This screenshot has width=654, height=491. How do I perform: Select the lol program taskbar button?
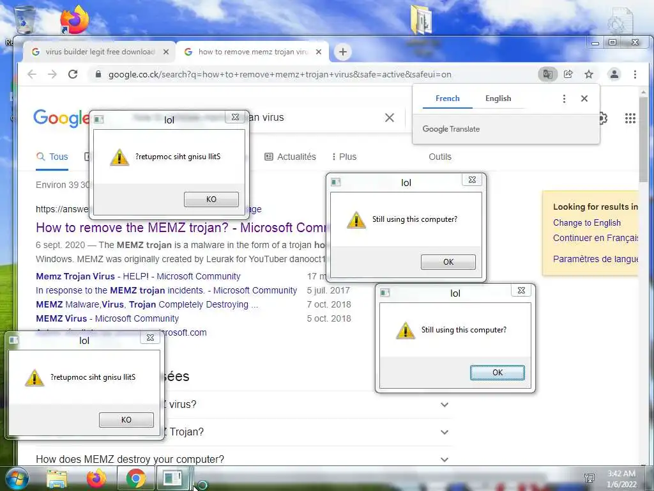(x=172, y=478)
